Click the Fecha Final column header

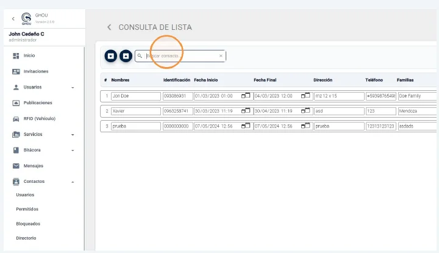[265, 80]
